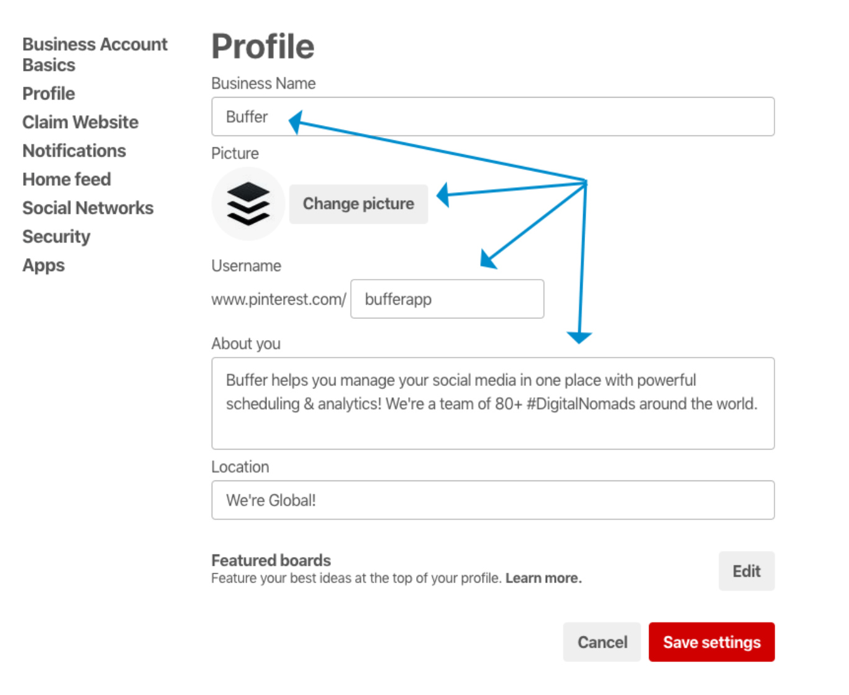
Task: Click the Location field saying We're Global!
Action: (x=493, y=500)
